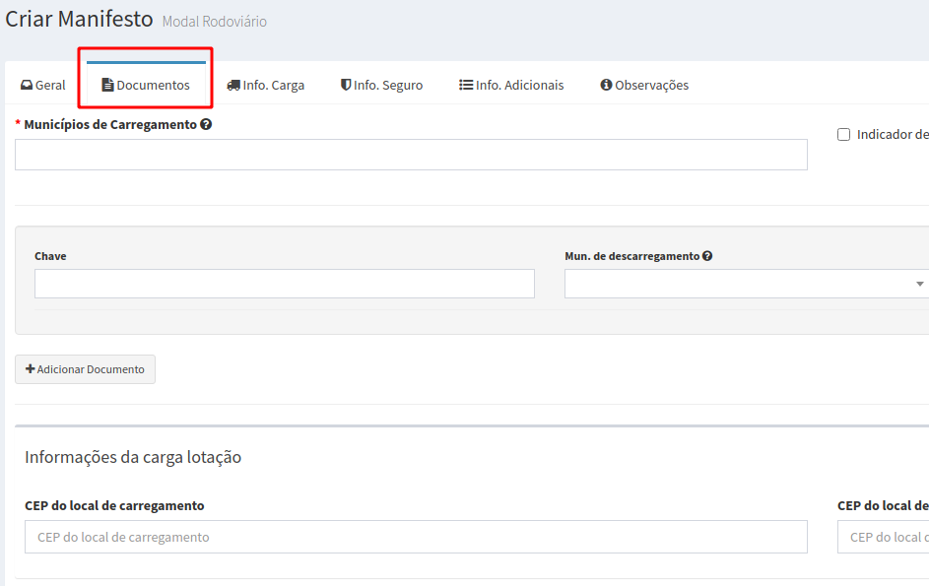Image resolution: width=929 pixels, height=586 pixels.
Task: Open the Mun. de descarregamento select box
Action: click(739, 284)
